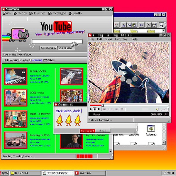Click the YouTube list scroll down arrow

(111, 151)
